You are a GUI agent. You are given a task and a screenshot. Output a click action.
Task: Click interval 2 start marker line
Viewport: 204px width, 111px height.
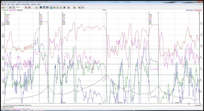tap(62, 57)
